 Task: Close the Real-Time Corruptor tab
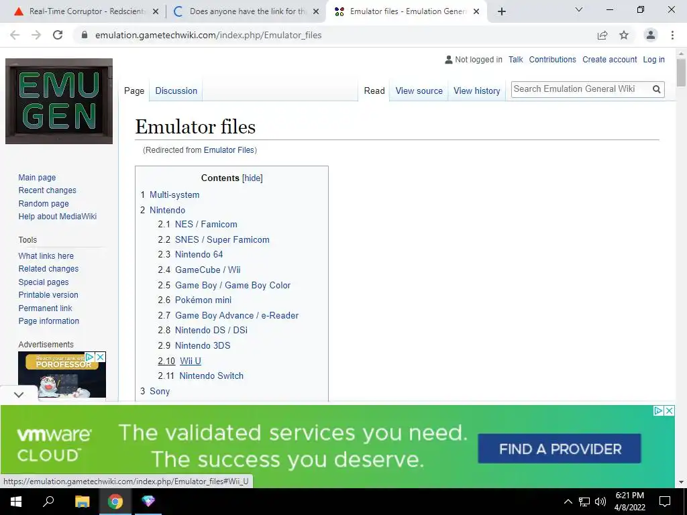point(155,12)
